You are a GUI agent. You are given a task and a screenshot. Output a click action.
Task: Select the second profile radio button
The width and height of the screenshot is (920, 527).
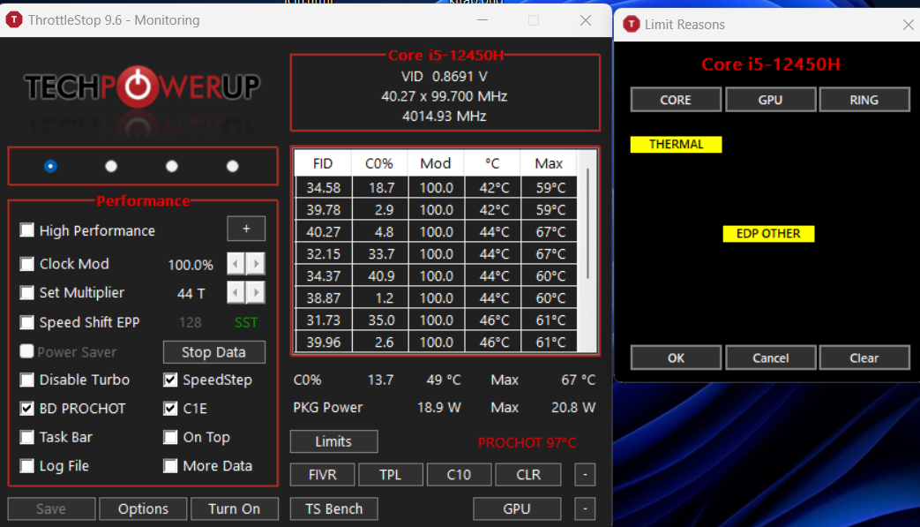pyautogui.click(x=111, y=166)
